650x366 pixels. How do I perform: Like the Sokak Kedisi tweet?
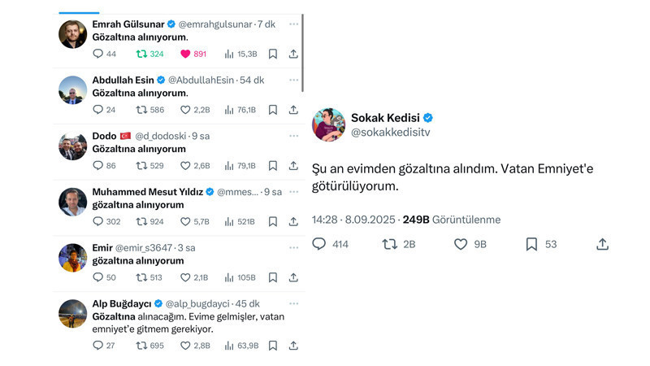tap(461, 244)
